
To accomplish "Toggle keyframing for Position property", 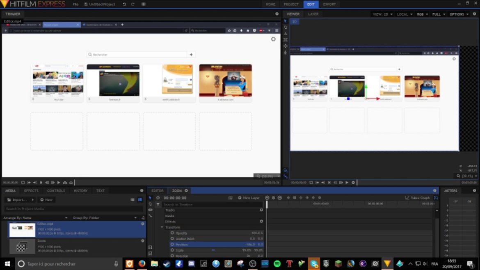I will click(172, 245).
